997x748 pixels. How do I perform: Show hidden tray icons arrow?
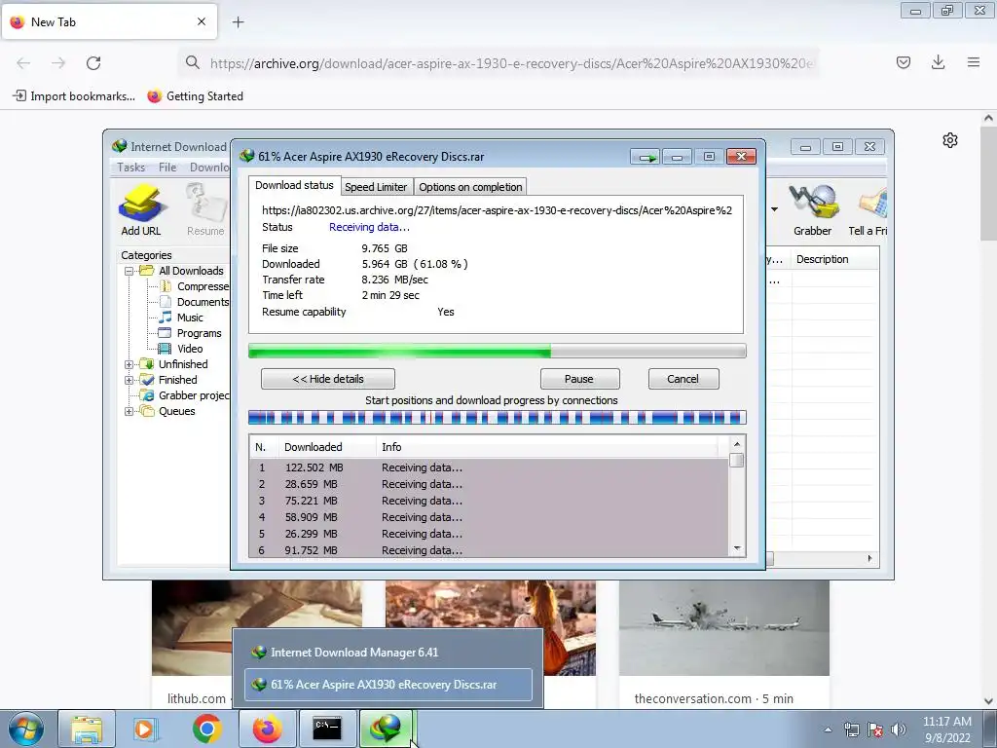pyautogui.click(x=828, y=729)
